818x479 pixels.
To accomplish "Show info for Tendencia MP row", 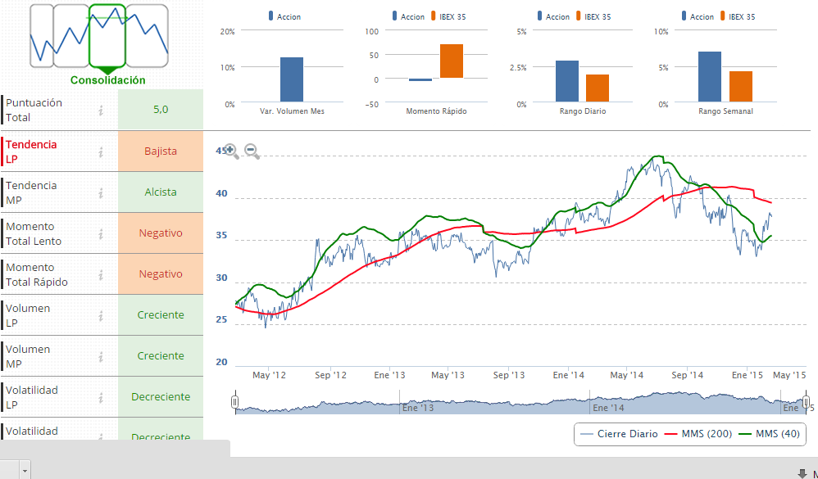I will (x=101, y=192).
